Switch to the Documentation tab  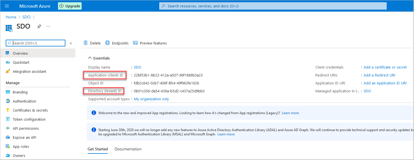pos(128,149)
